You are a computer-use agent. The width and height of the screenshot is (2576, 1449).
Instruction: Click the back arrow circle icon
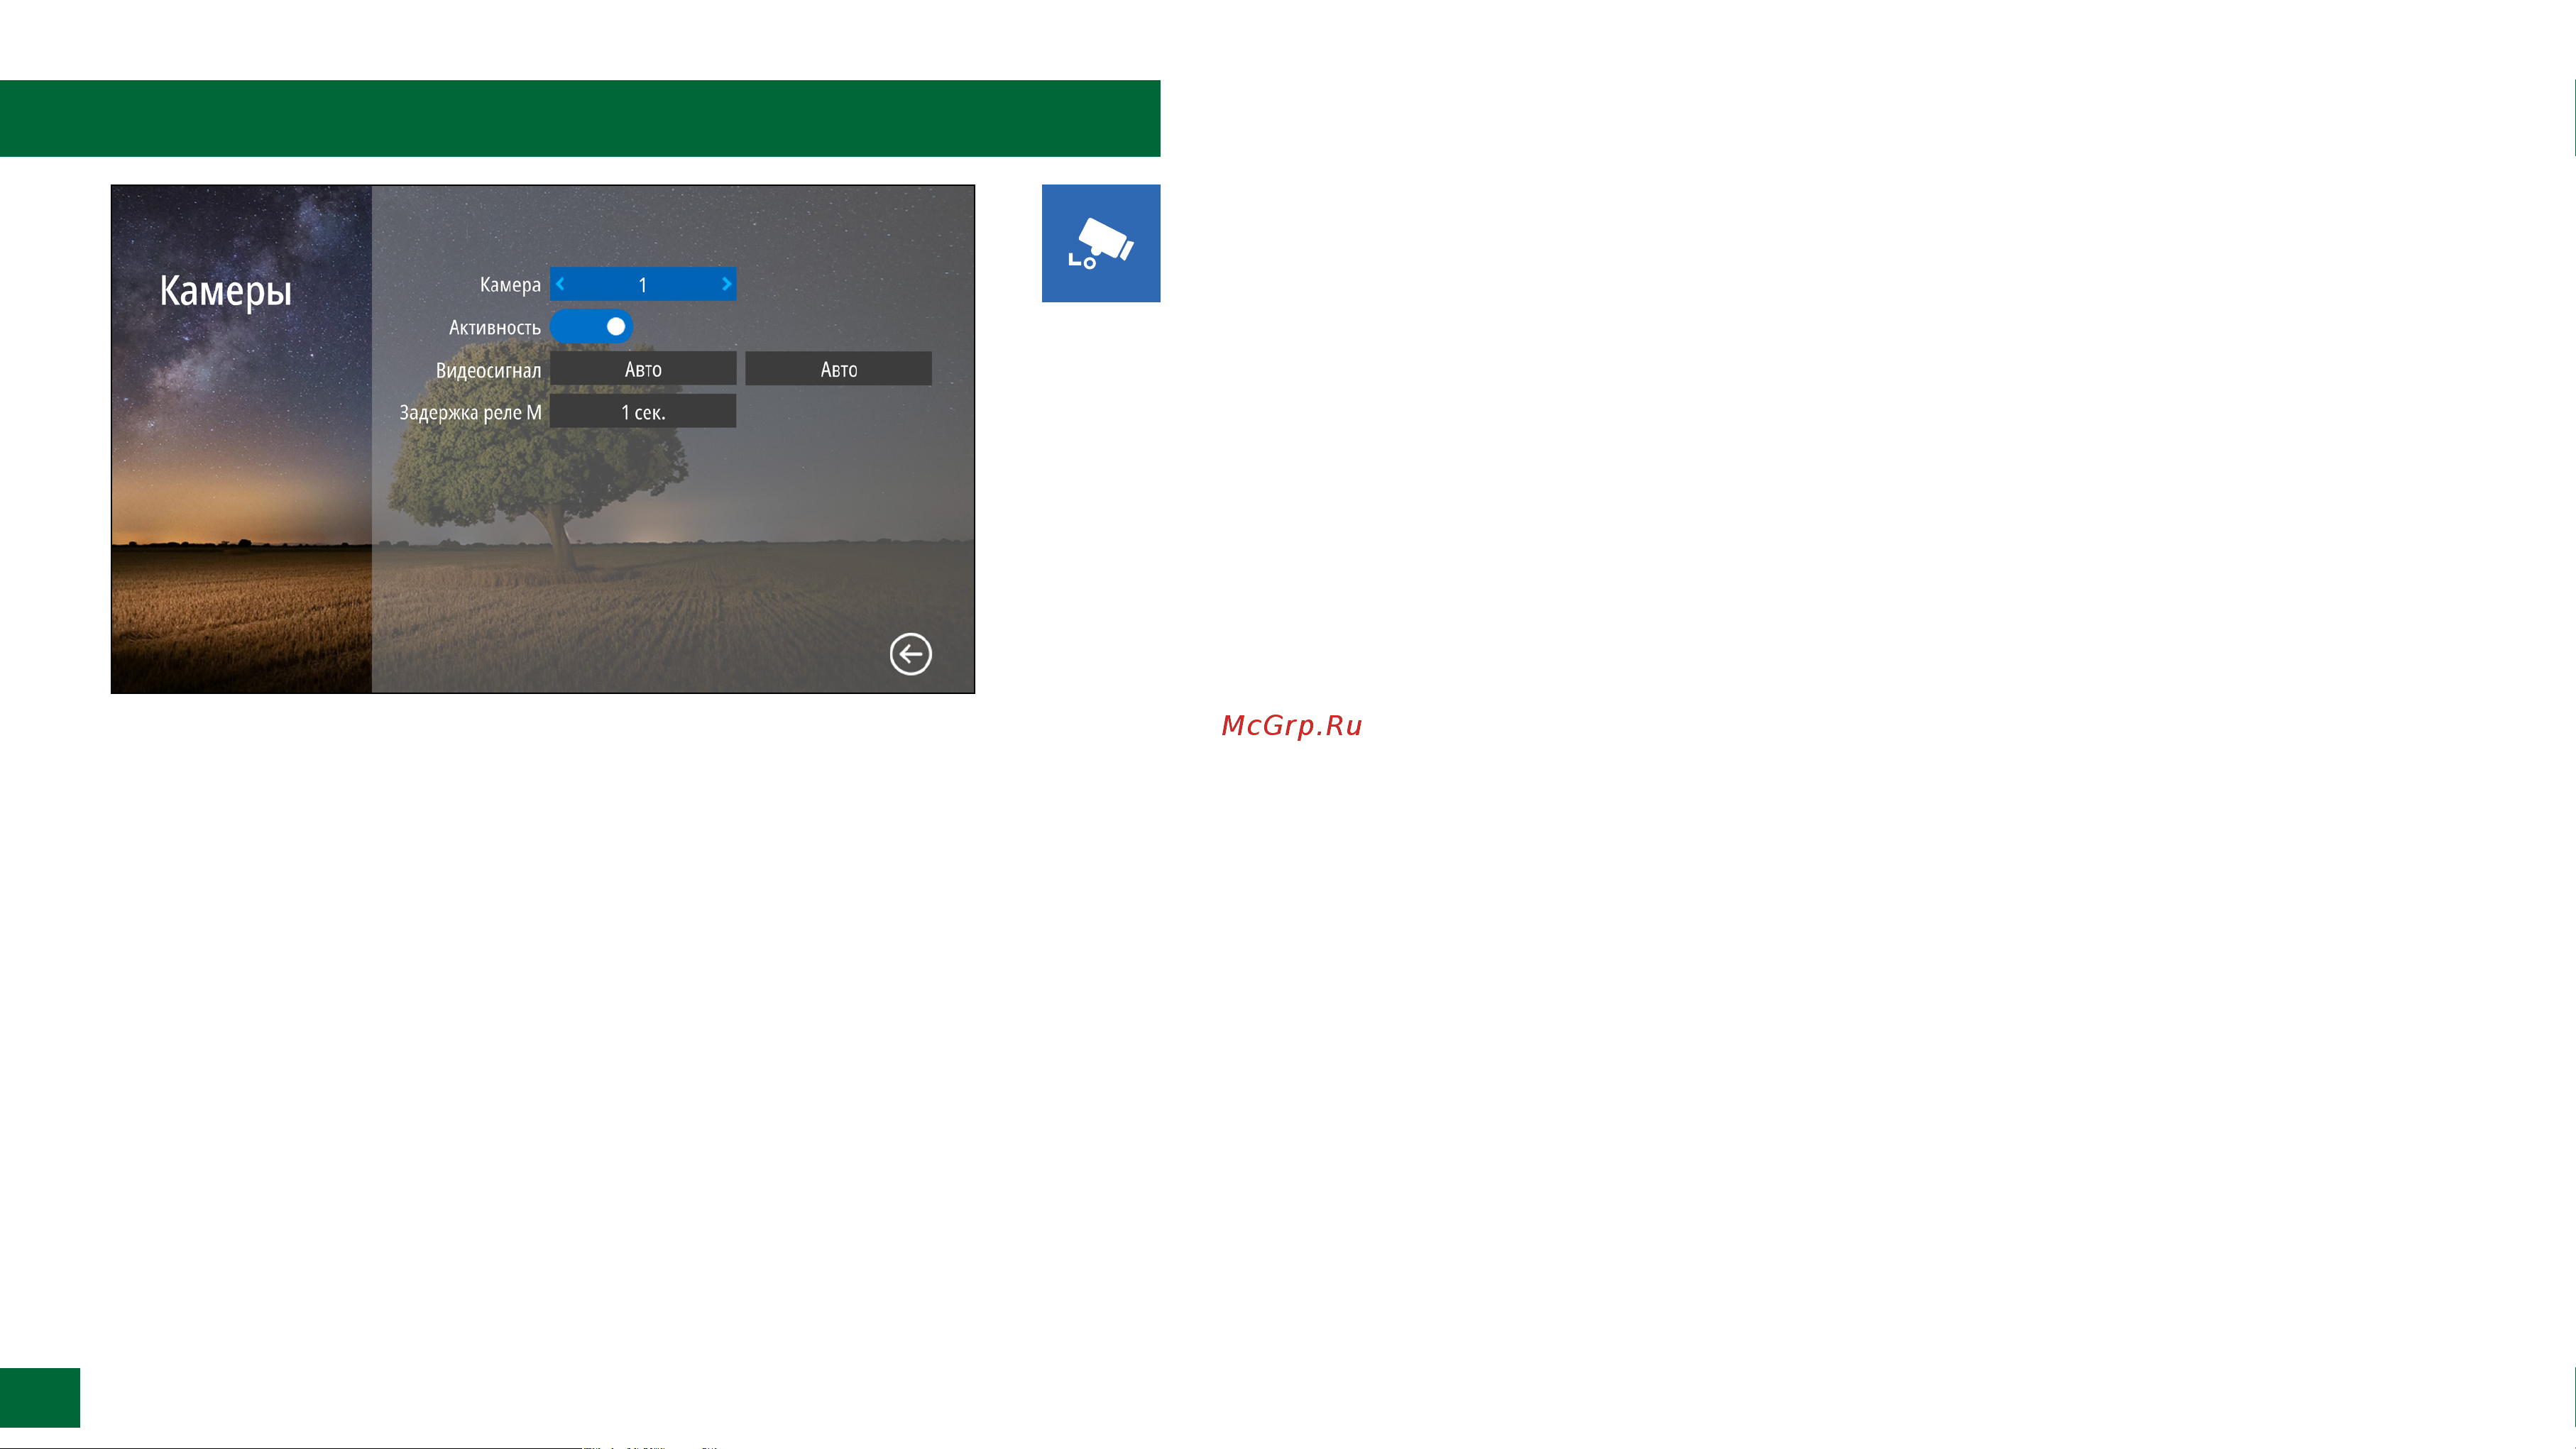[910, 654]
